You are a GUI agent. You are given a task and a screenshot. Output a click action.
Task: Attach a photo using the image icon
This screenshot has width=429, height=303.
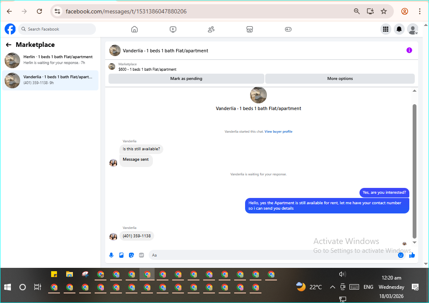tap(121, 255)
